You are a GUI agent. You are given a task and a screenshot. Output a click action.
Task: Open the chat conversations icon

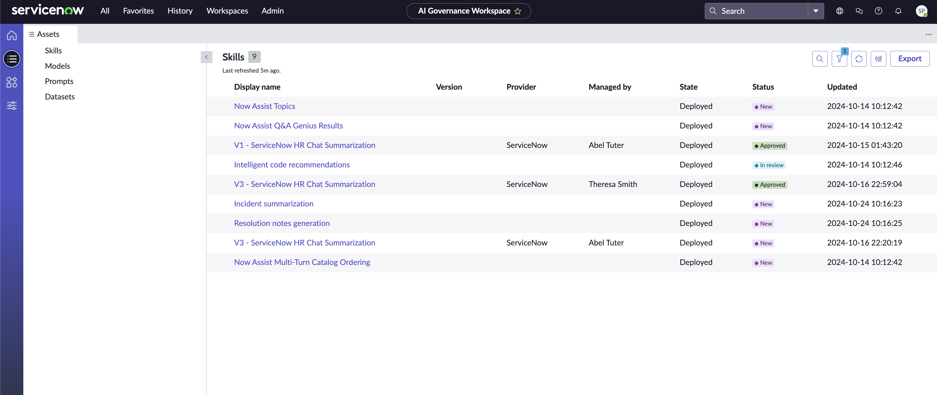(x=859, y=11)
